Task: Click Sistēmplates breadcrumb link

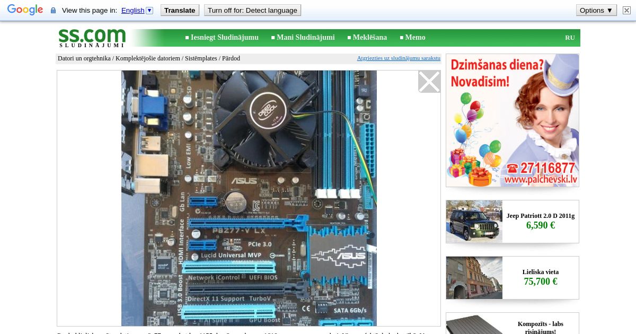Action: 201,58
